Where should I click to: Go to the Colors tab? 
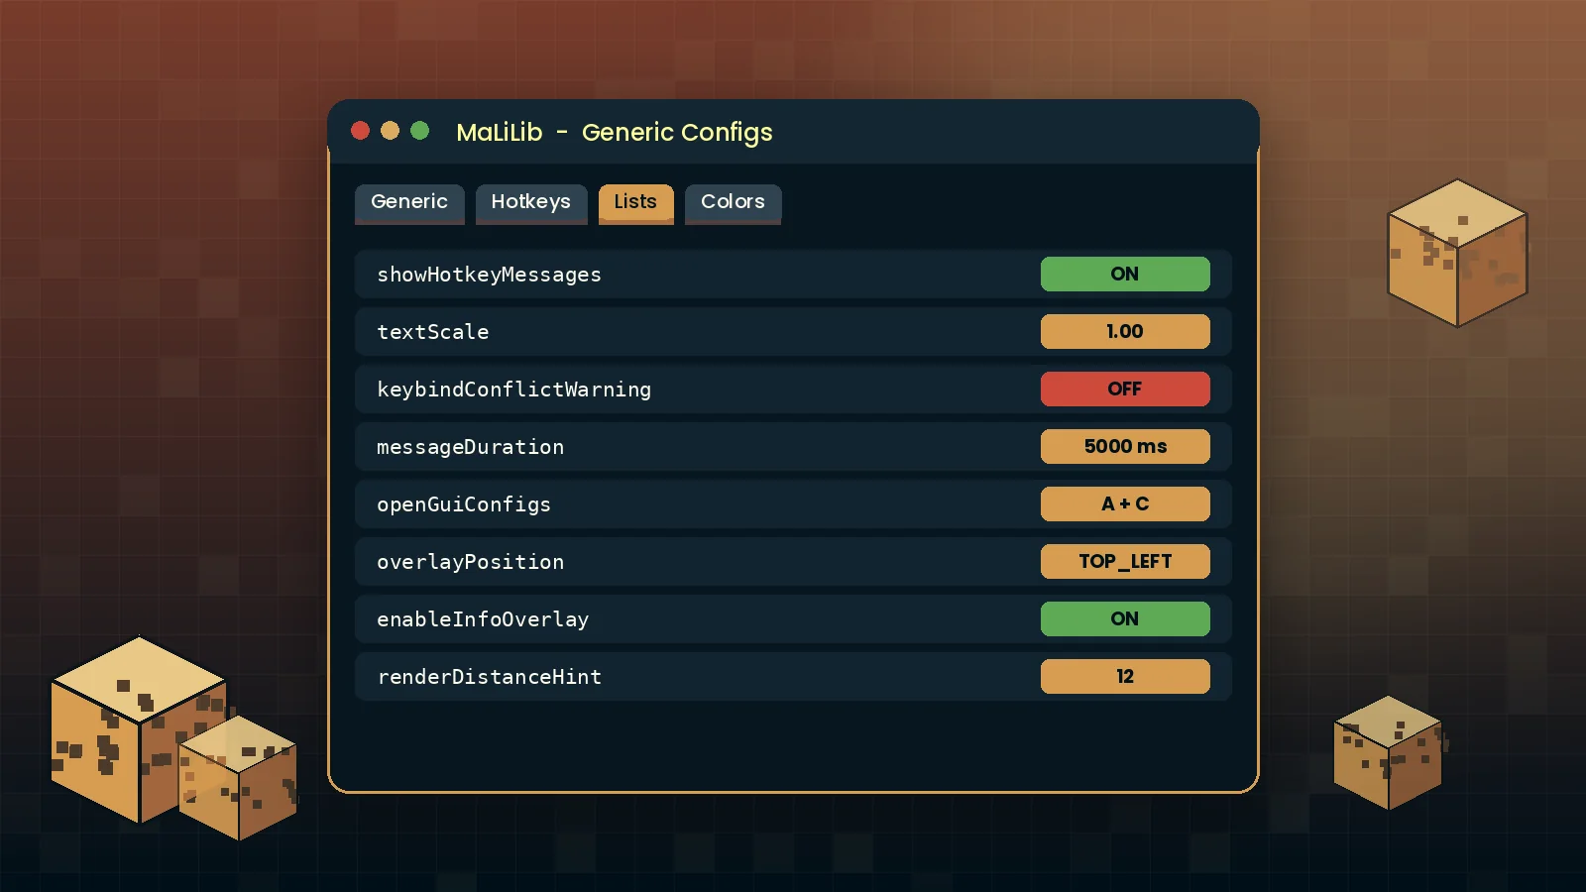point(733,203)
